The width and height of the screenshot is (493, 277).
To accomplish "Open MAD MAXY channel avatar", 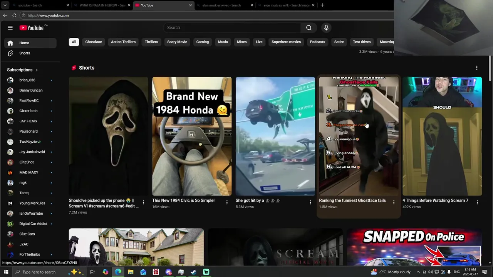I will click(10, 172).
